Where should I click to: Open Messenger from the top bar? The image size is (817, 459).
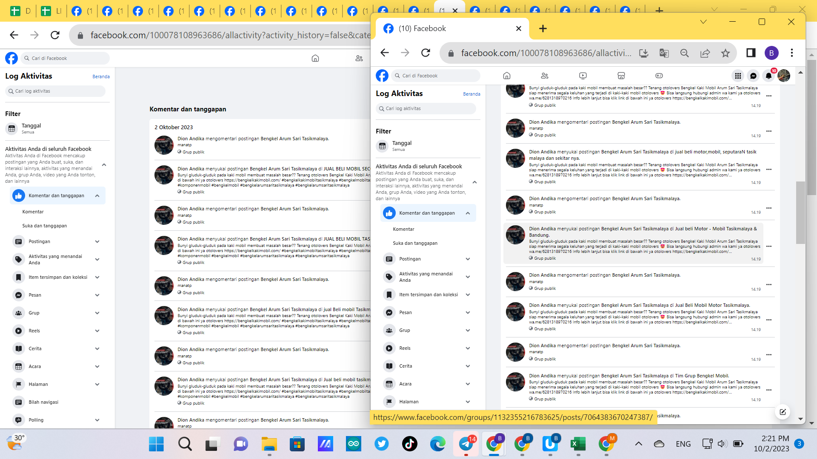(x=753, y=76)
